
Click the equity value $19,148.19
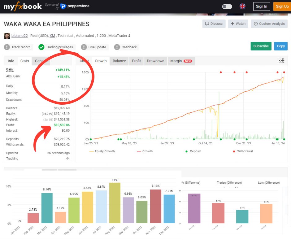(x=62, y=114)
